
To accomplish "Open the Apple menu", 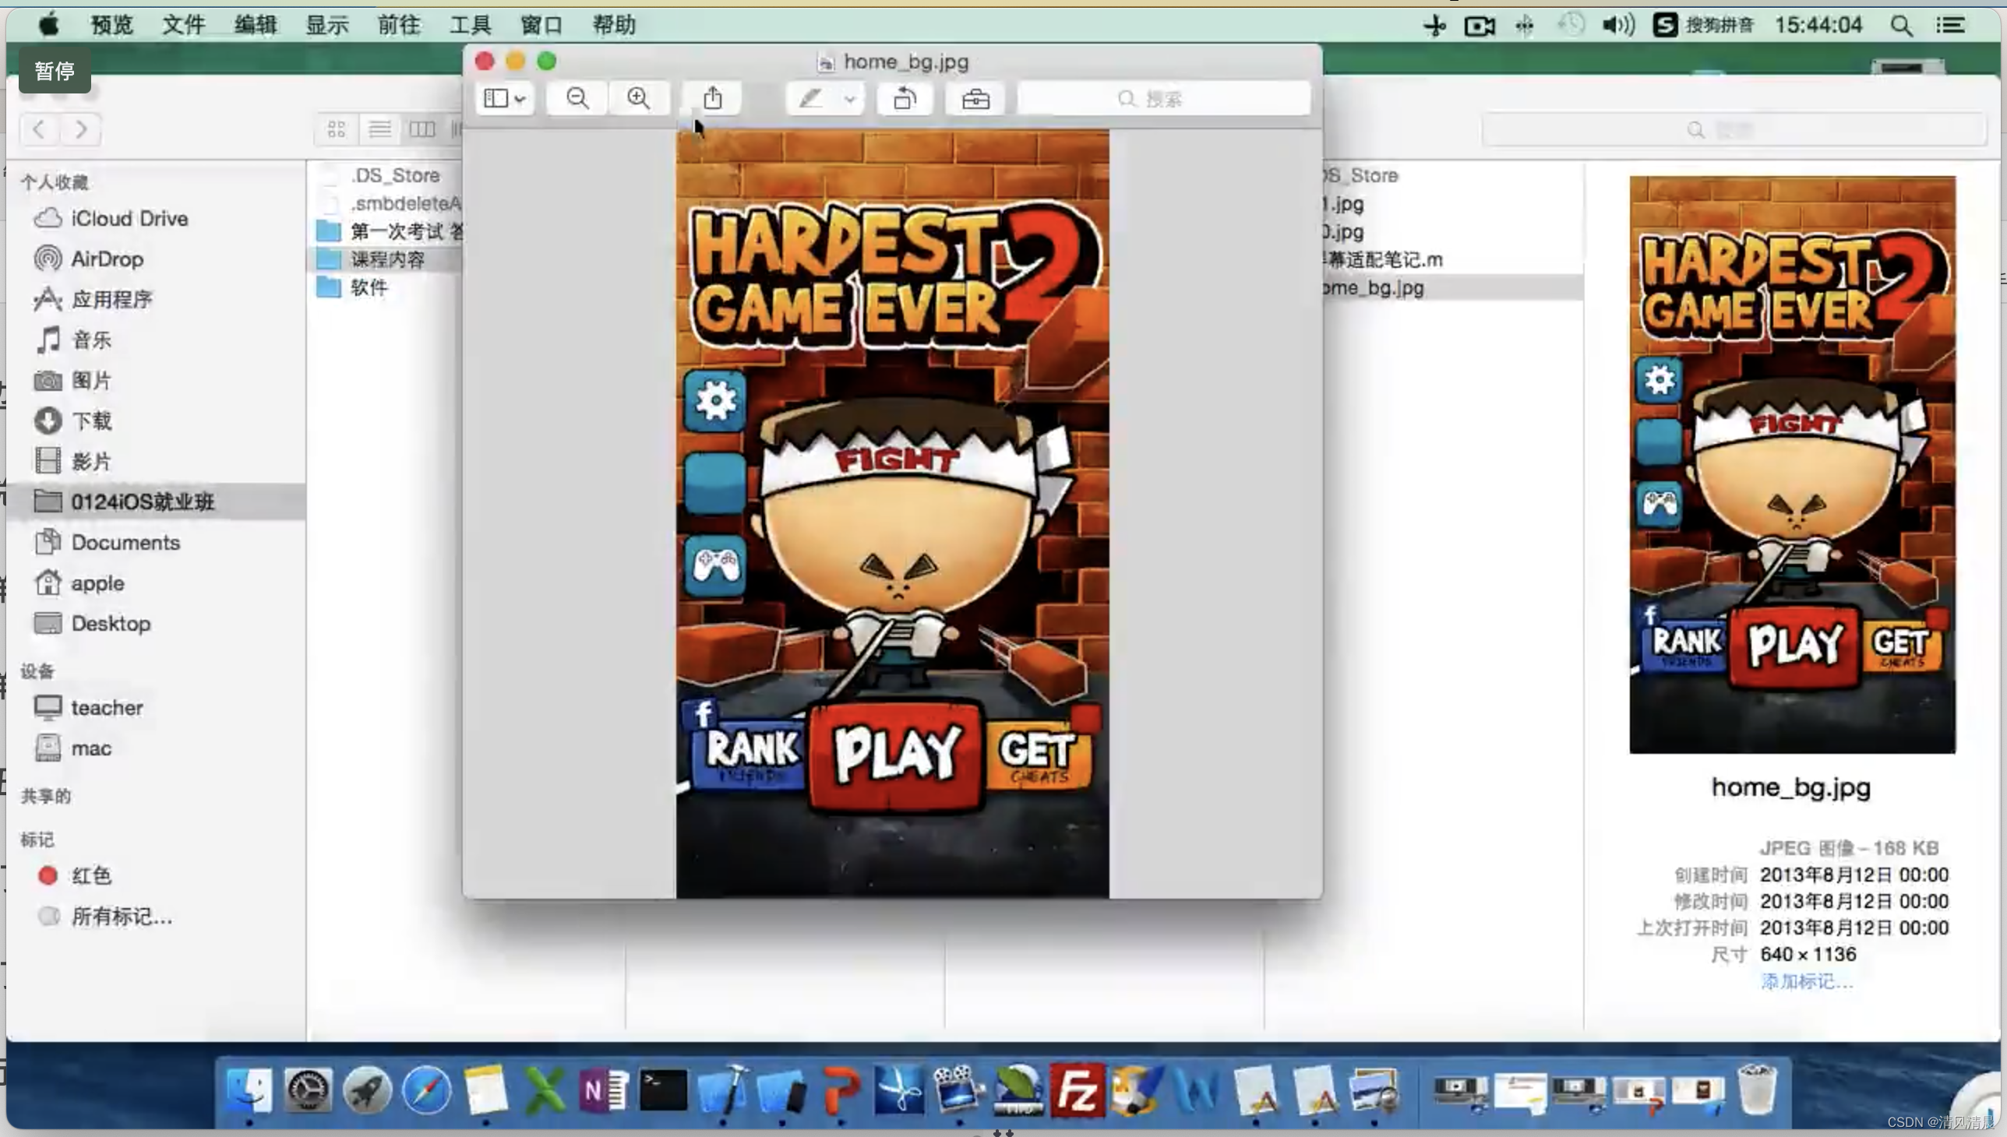I will point(48,25).
